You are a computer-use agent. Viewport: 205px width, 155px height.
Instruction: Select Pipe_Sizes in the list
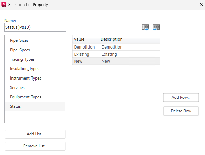pos(19,40)
